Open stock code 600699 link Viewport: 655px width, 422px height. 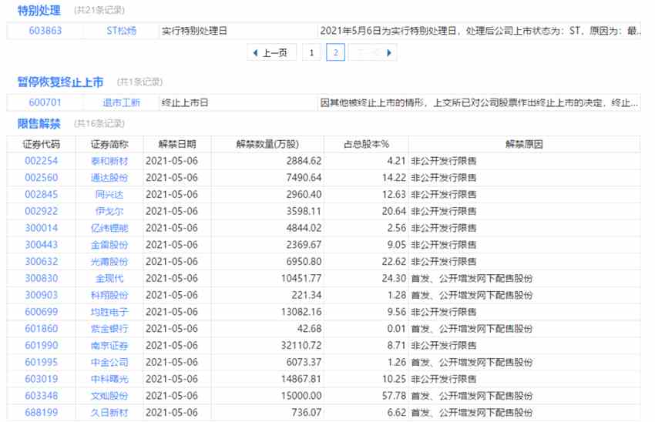coord(41,312)
